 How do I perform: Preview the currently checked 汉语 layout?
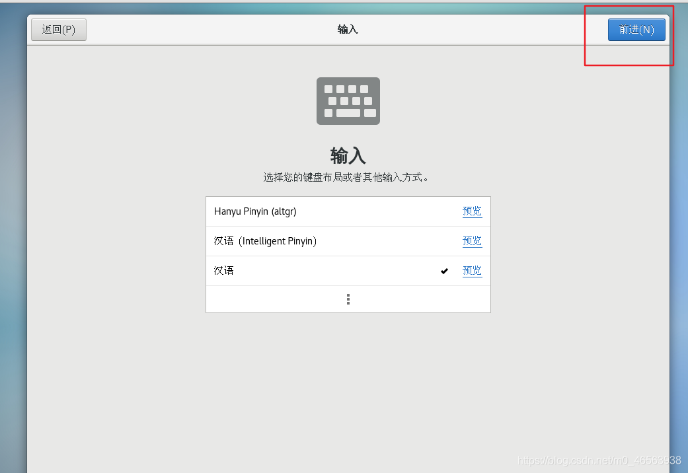472,270
